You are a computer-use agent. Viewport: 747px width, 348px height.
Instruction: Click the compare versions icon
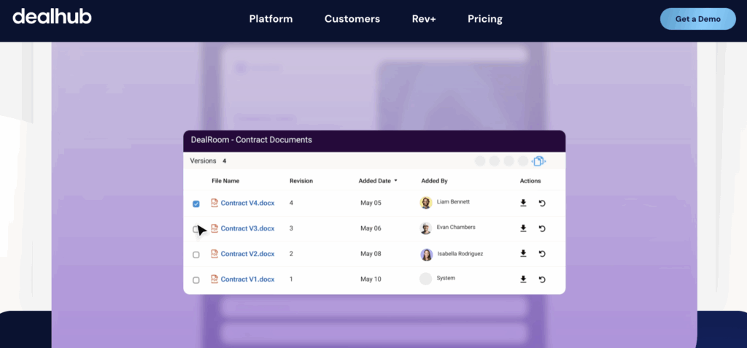point(538,161)
